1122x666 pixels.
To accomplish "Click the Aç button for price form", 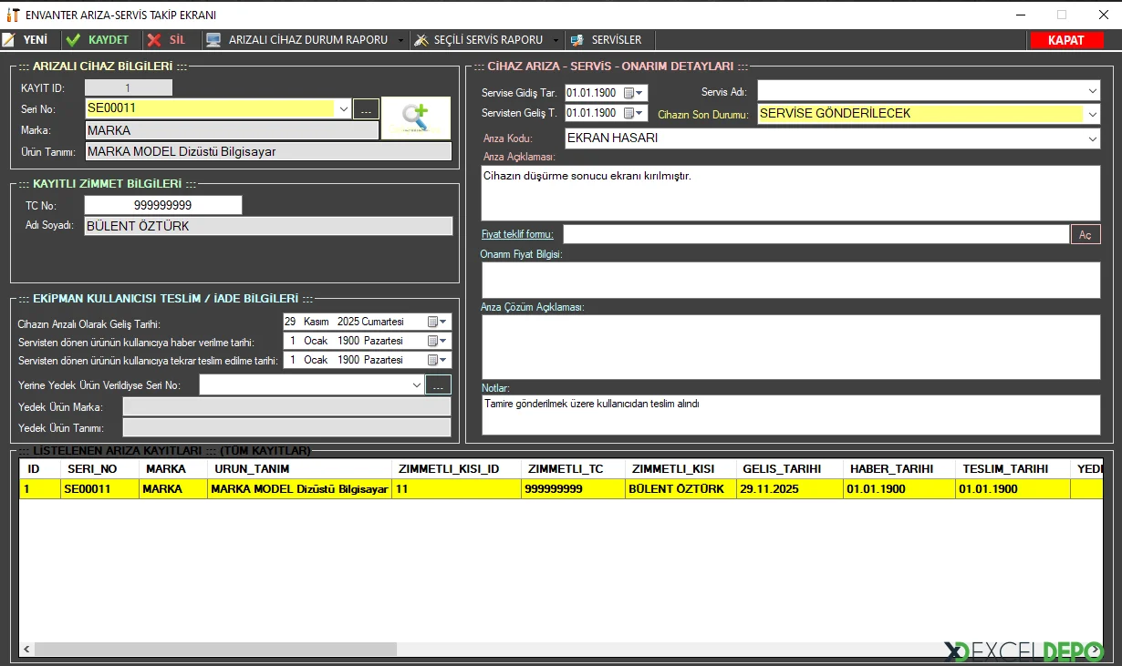I will pyautogui.click(x=1085, y=235).
